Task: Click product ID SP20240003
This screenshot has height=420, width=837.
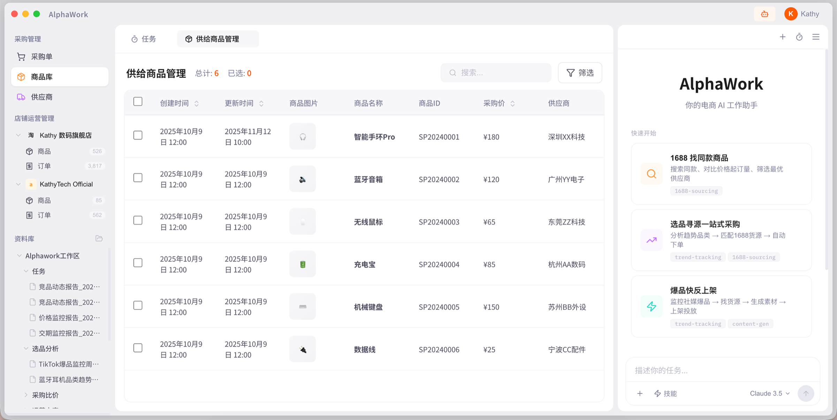Action: pos(439,222)
